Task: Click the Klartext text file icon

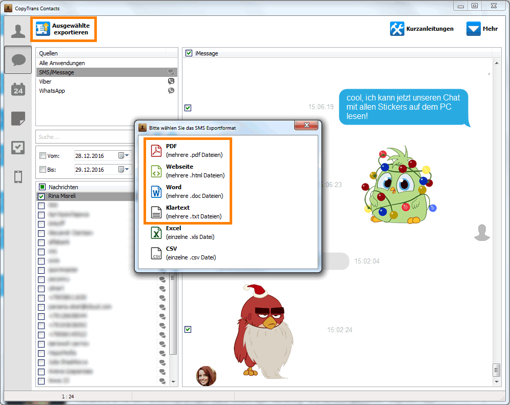Action: pos(156,212)
